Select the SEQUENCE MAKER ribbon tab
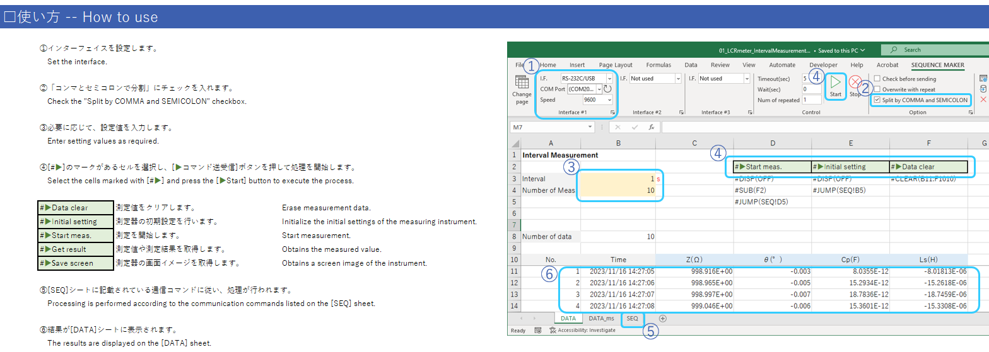Screen dimensions: 989x352 click(x=937, y=65)
